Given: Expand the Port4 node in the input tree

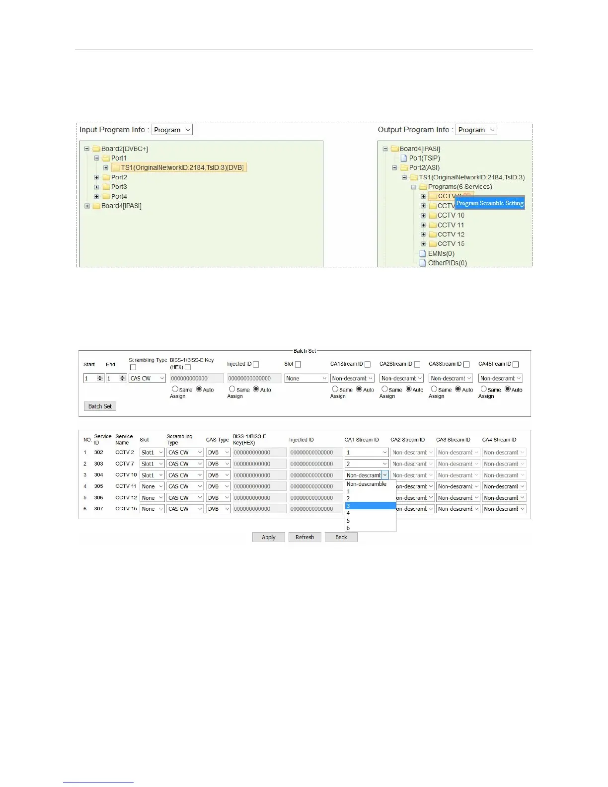Looking at the screenshot, I should (x=96, y=196).
